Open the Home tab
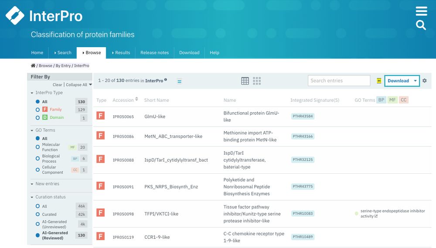 pos(37,52)
